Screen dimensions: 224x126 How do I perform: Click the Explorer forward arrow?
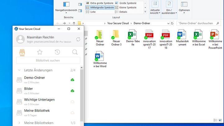(64, 23)
